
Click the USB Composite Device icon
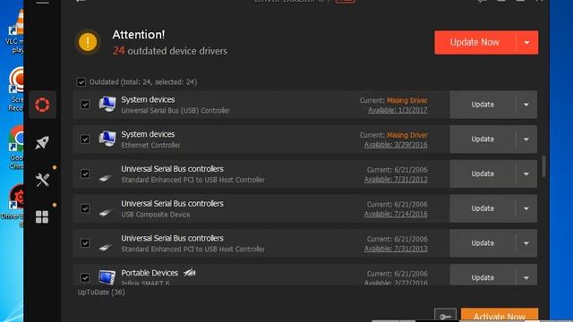pyautogui.click(x=106, y=212)
